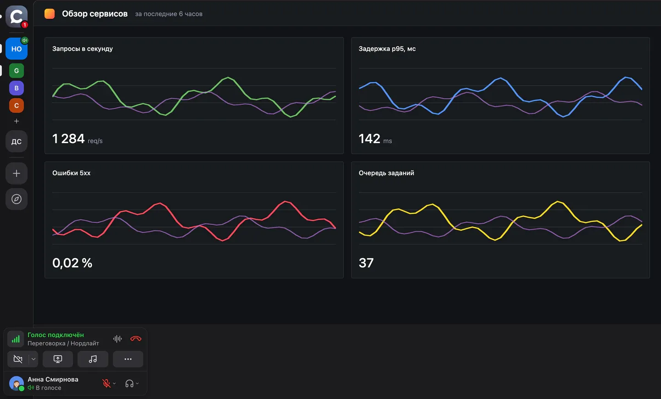661x399 pixels.
Task: Disconnect from voice with red phone
Action: click(136, 339)
